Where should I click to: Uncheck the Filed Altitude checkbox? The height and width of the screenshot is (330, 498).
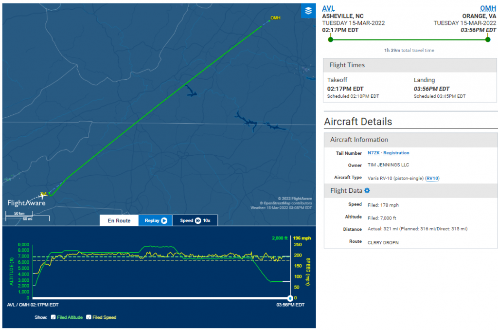[x=53, y=317]
